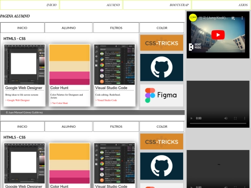Click 'Color Palettes for Designers and Artists' text

(66, 96)
